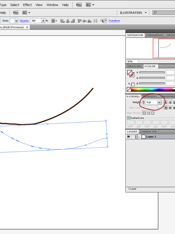Open the Arrange Documents dropdown beside ILLUSTRATION-row Bridge

pos(29,13)
